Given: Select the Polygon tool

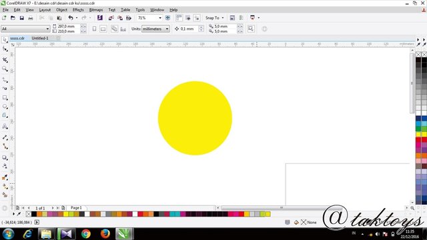Looking at the screenshot, I should click(5, 115).
